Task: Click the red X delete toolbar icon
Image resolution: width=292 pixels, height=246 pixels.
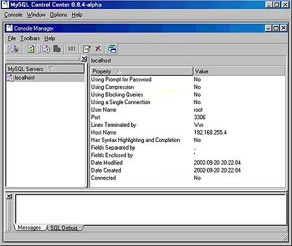Action: pos(98,49)
